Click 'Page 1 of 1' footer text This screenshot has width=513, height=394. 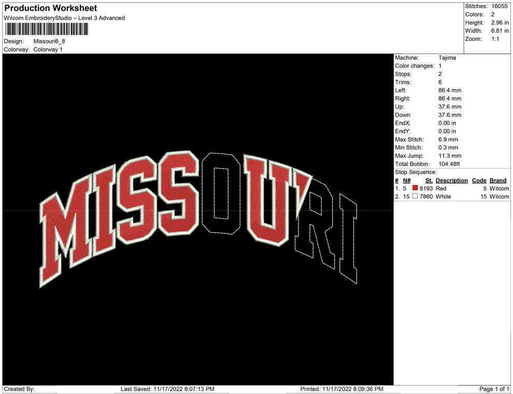[x=494, y=389]
